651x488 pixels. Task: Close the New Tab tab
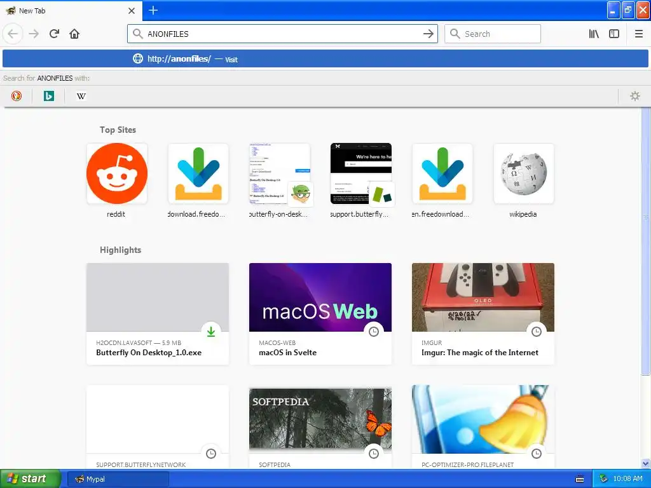point(132,10)
